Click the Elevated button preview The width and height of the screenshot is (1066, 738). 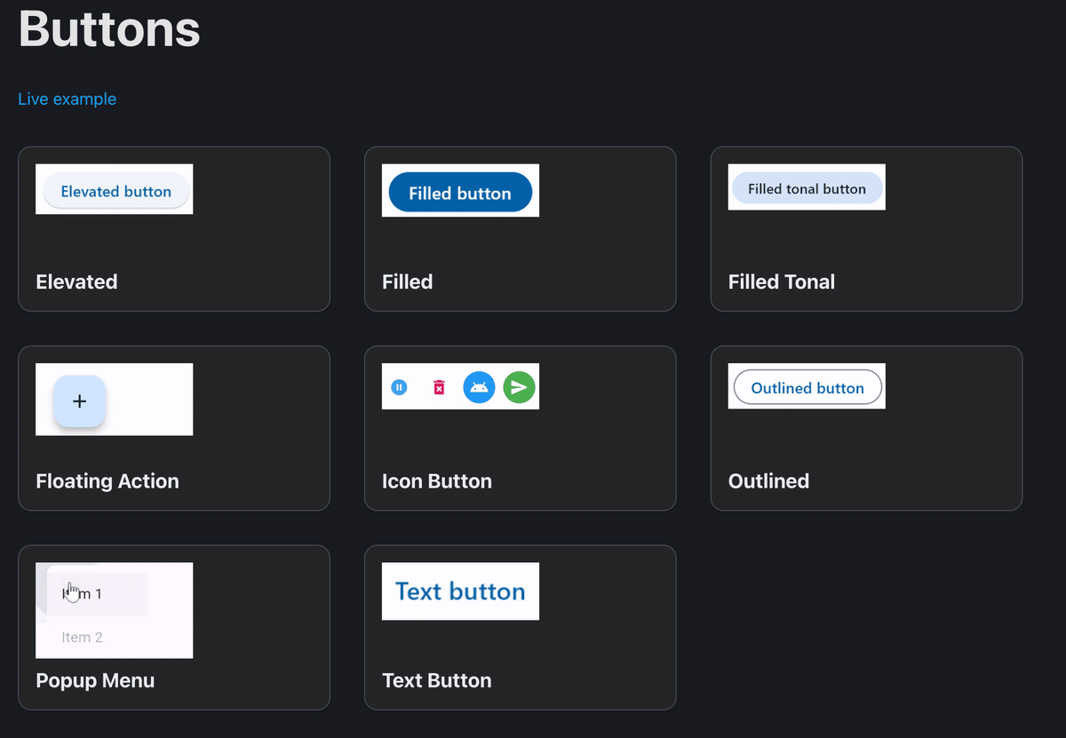(x=115, y=191)
